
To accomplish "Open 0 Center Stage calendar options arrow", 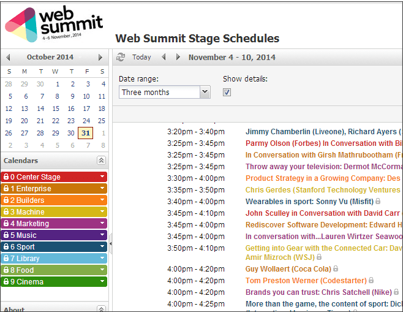I will click(x=102, y=177).
